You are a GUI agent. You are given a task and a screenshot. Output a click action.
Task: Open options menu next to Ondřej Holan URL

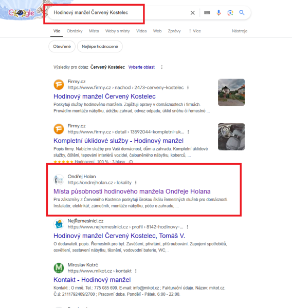point(136,183)
